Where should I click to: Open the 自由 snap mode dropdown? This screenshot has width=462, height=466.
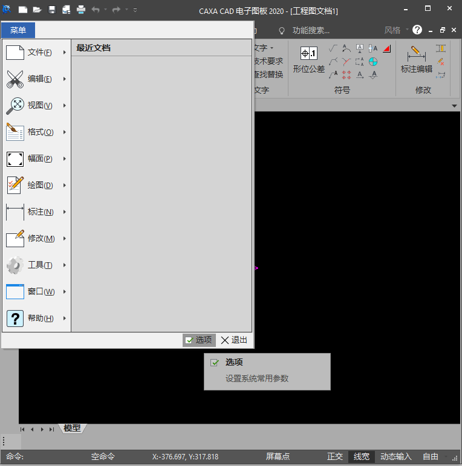[x=435, y=456]
